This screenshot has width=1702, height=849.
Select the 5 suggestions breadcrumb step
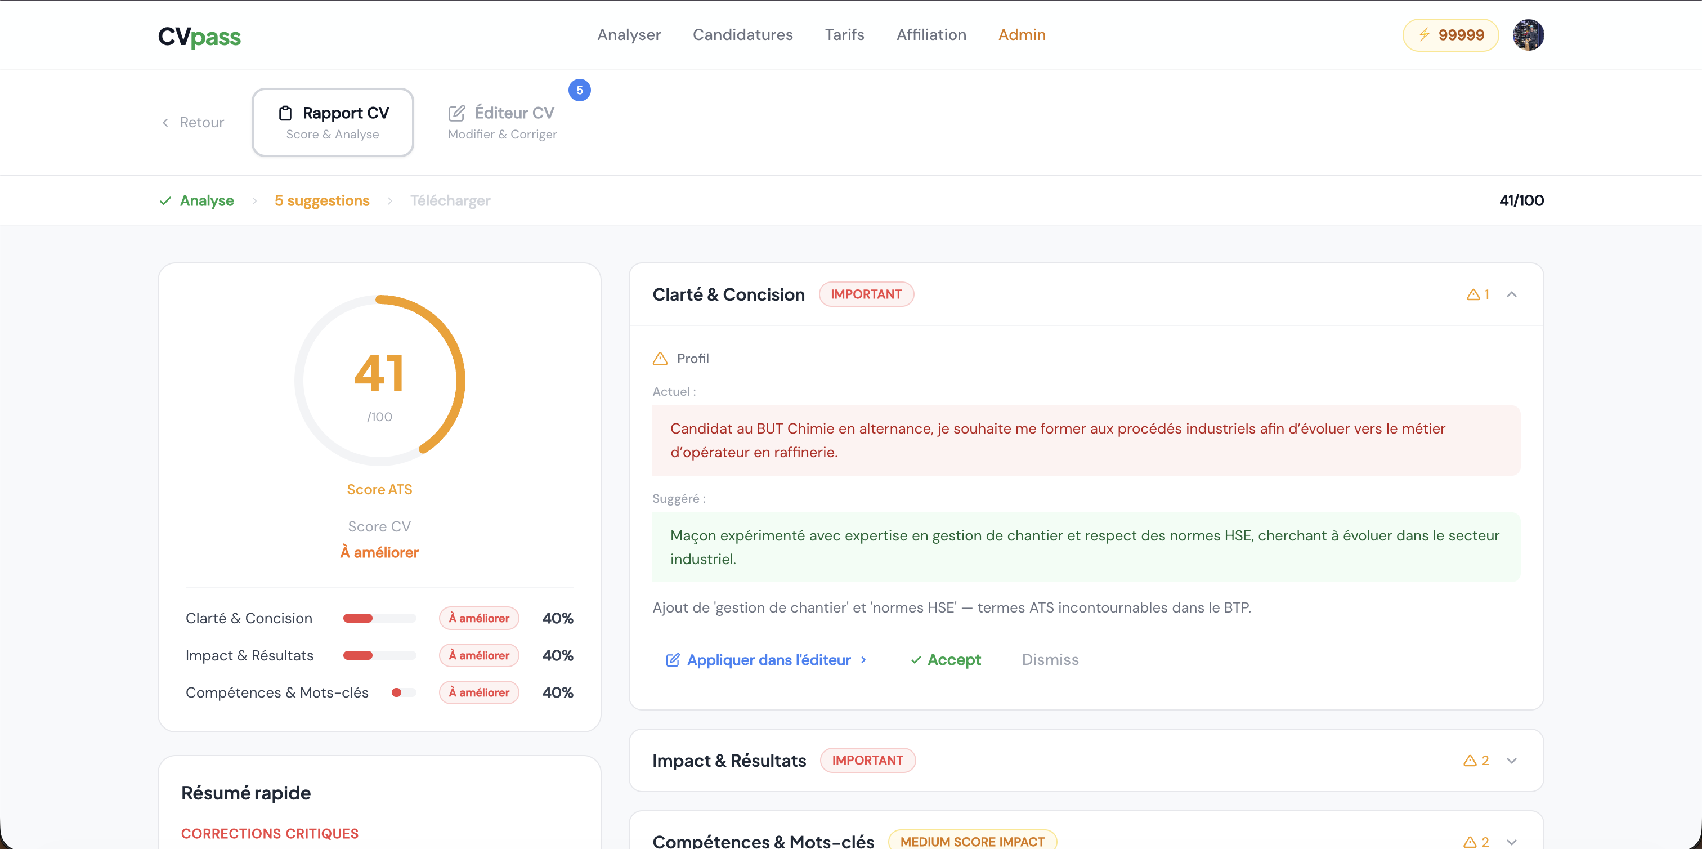coord(322,200)
